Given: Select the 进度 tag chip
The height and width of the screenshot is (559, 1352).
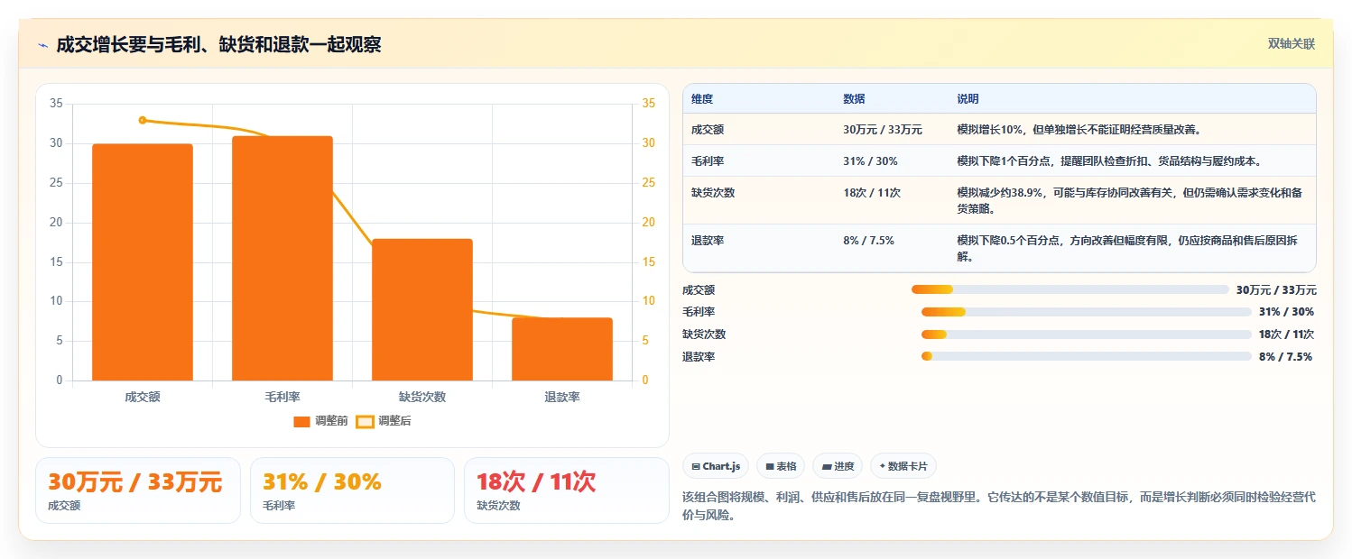Looking at the screenshot, I should 838,466.
